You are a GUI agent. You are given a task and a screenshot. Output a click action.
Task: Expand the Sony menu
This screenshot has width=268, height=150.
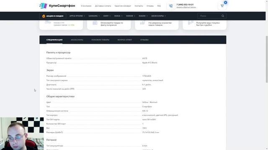click(107, 16)
